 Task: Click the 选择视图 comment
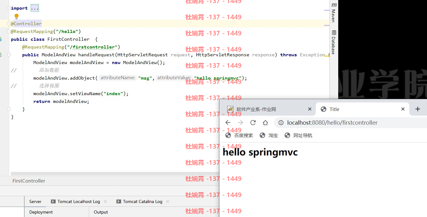[49, 86]
